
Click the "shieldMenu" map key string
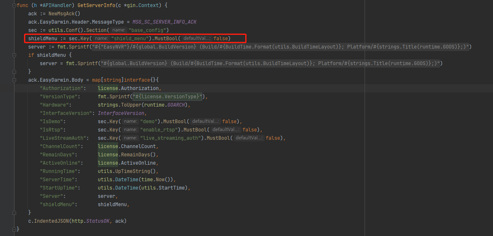click(58, 204)
